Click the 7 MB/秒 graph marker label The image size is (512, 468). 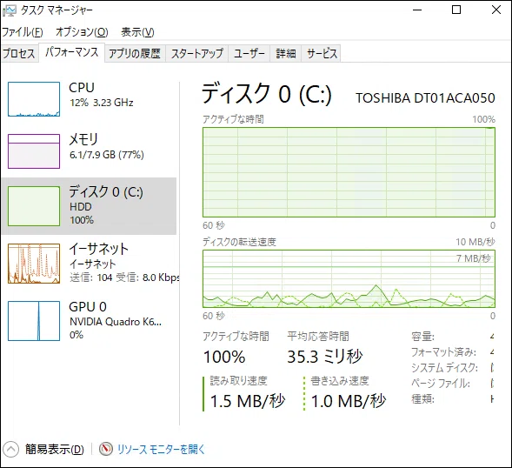pyautogui.click(x=474, y=258)
